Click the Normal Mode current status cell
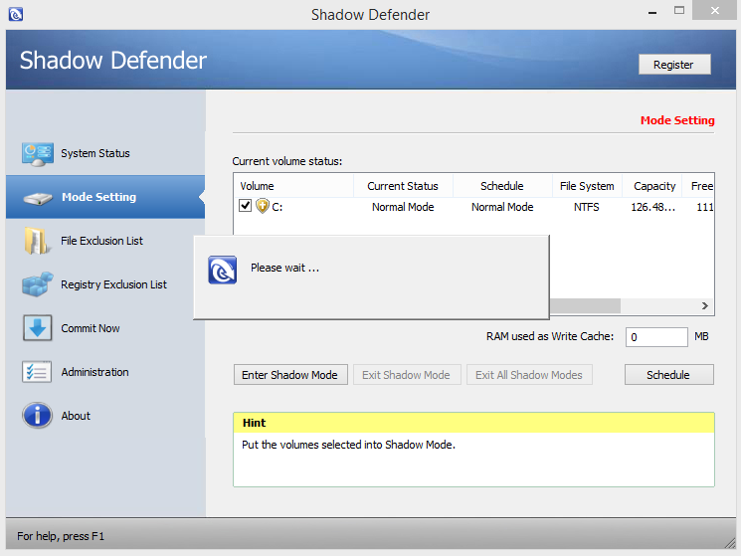Viewport: 741px width, 556px height. (x=403, y=207)
